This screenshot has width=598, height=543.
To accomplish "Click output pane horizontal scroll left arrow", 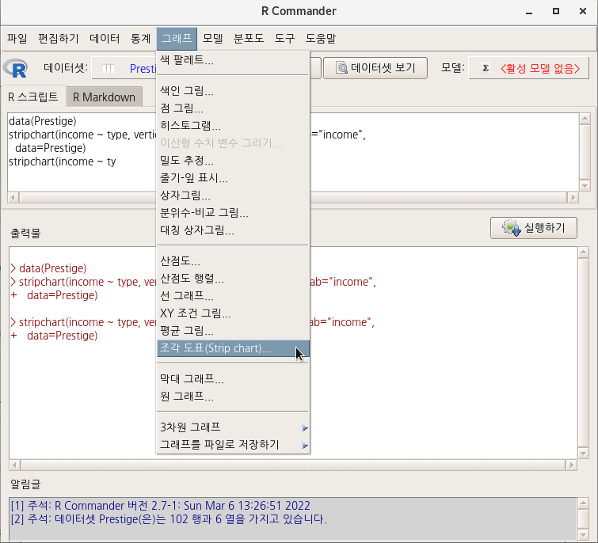I will 14,465.
